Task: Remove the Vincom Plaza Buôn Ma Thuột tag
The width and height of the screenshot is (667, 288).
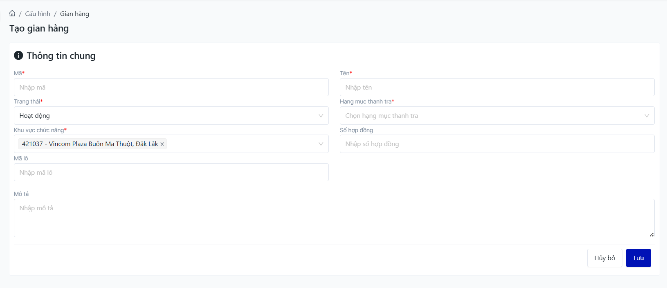Action: tap(162, 144)
